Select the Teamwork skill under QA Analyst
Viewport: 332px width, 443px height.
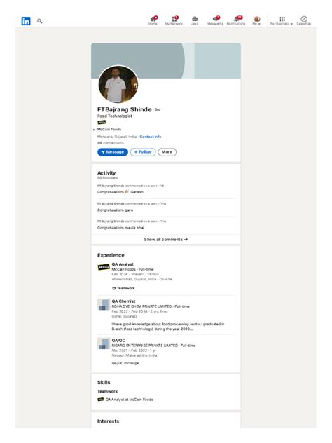(124, 288)
